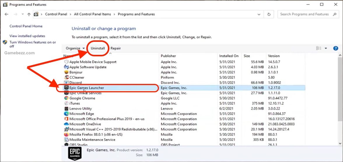Open the Help question mark icon
The height and width of the screenshot is (162, 343).
click(335, 48)
